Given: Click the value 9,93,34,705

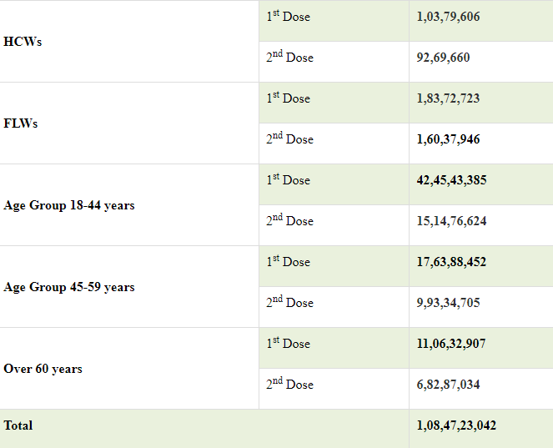Looking at the screenshot, I should click(448, 303).
